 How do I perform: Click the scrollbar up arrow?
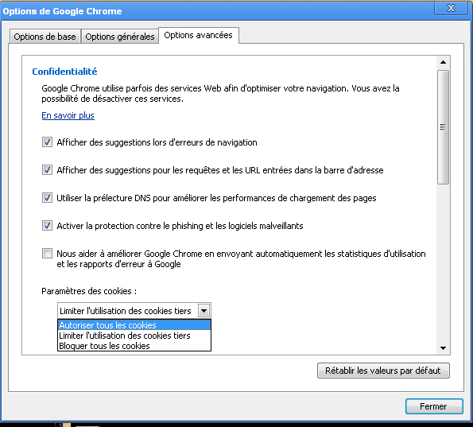[443, 62]
